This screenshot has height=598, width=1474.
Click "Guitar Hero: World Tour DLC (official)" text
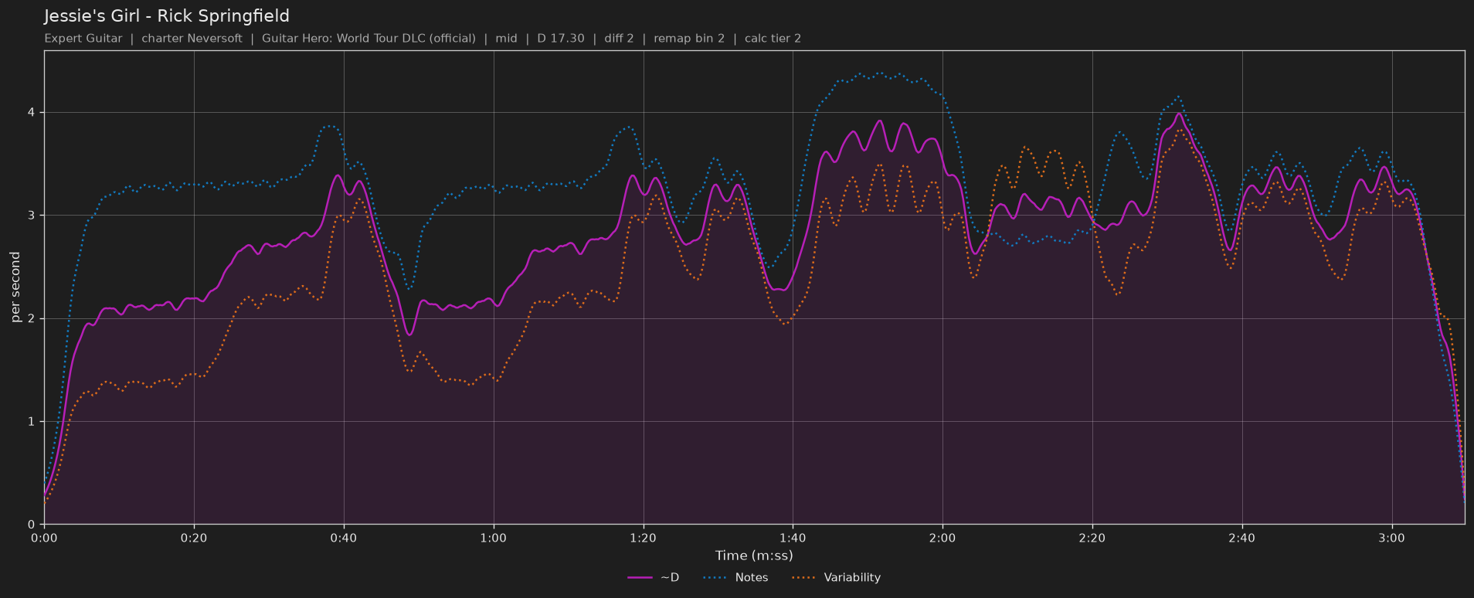tap(368, 39)
